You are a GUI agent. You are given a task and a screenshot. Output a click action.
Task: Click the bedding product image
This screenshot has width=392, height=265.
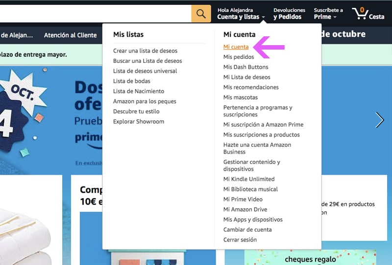point(26,236)
